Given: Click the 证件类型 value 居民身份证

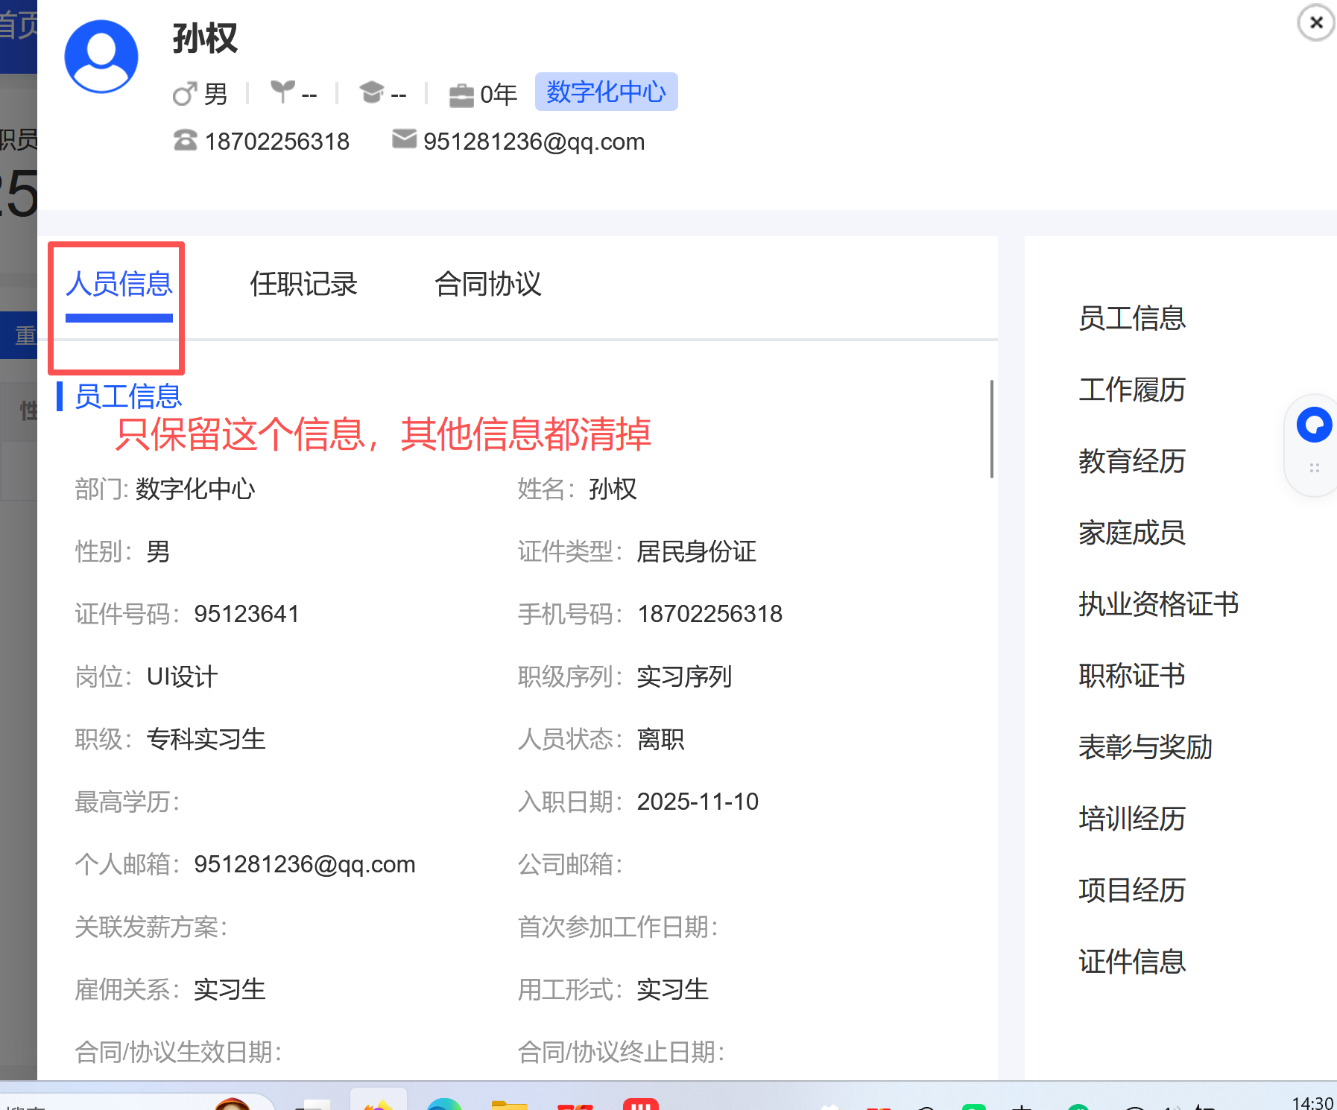Looking at the screenshot, I should coord(697,552).
